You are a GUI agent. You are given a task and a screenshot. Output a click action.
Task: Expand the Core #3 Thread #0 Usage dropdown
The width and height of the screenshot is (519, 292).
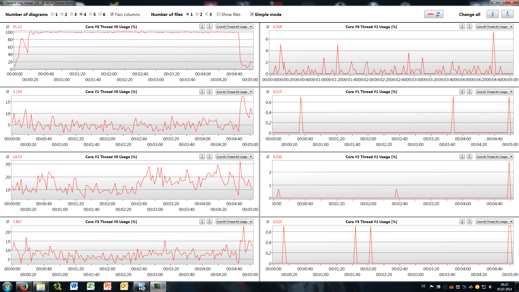234,221
